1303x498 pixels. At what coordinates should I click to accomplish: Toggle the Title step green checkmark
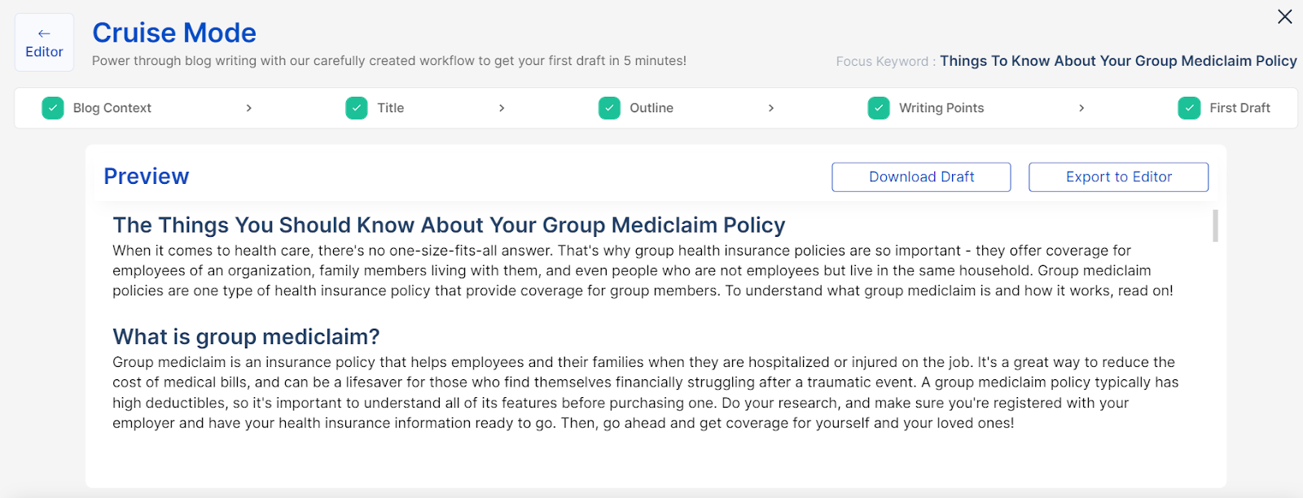click(x=357, y=108)
